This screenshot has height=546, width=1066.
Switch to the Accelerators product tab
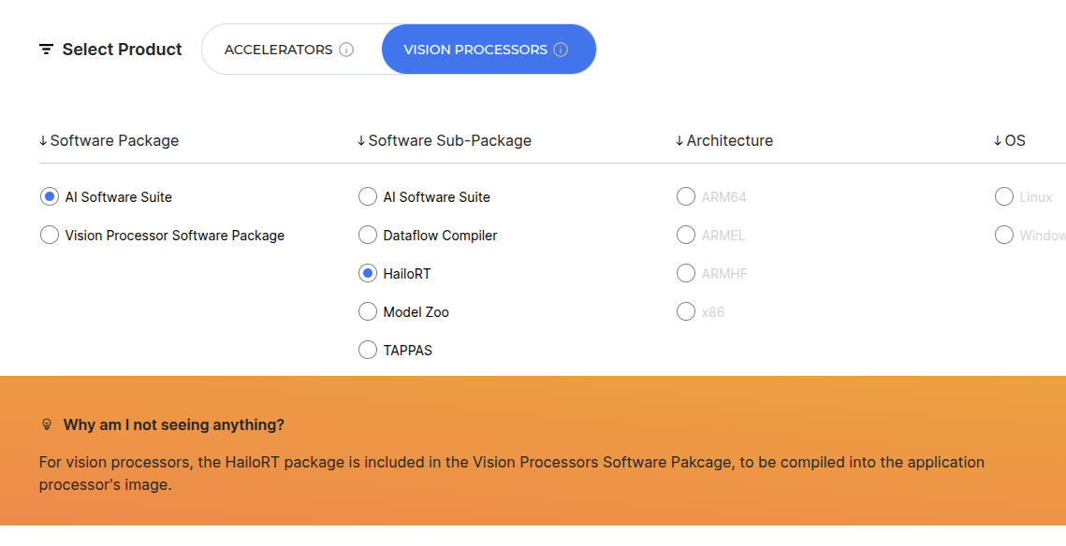click(278, 50)
